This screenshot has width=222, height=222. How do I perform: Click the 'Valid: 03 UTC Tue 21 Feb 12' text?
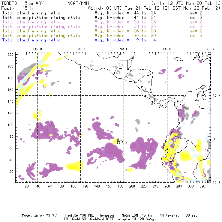coord(123,8)
